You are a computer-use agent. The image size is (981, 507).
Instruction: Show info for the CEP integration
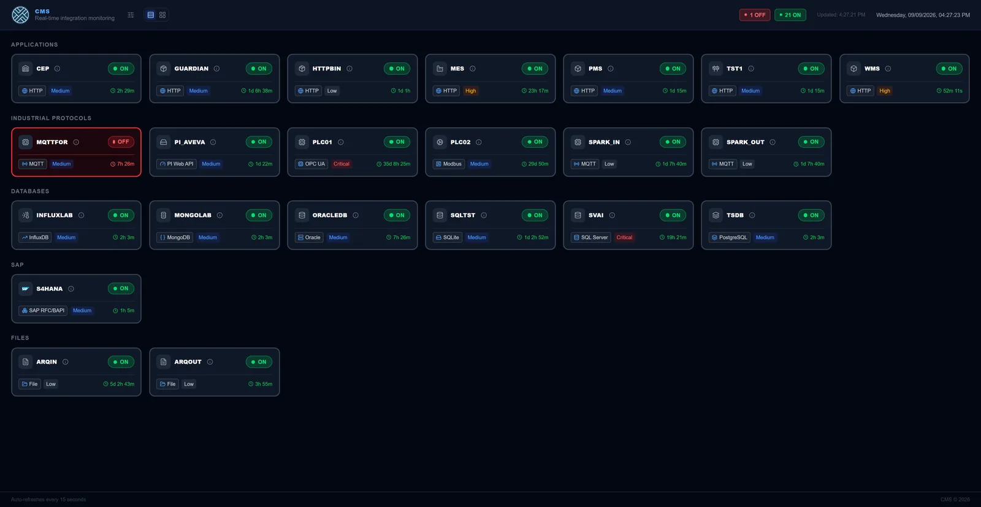57,69
